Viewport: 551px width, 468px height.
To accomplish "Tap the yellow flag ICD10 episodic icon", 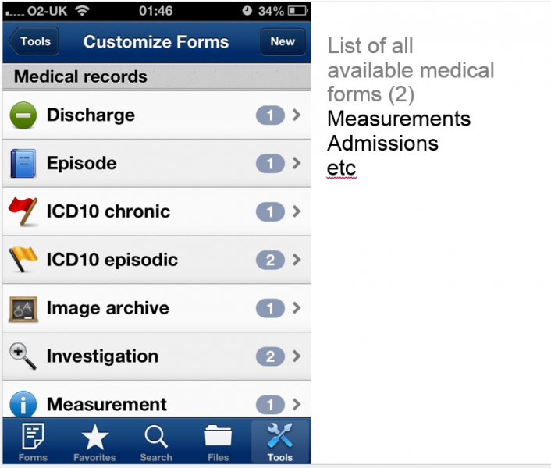I will [x=23, y=260].
